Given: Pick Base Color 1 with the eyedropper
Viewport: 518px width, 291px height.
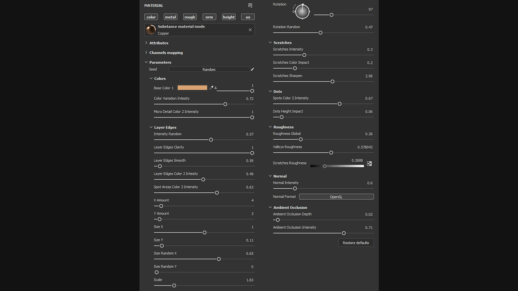Looking at the screenshot, I should pos(211,88).
